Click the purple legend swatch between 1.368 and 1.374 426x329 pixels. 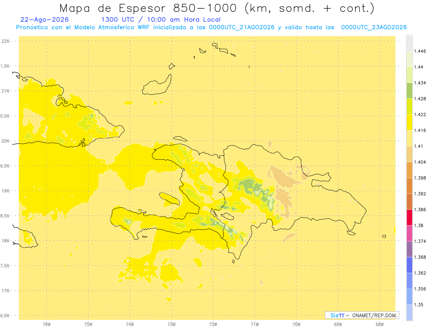pos(409,249)
